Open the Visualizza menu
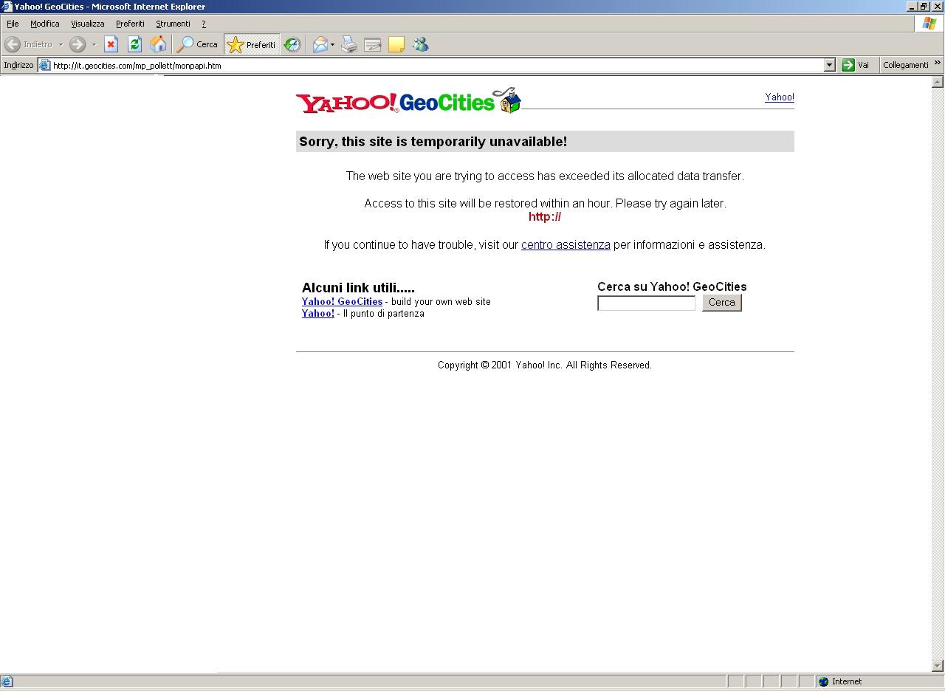The height and width of the screenshot is (691, 945). [87, 24]
